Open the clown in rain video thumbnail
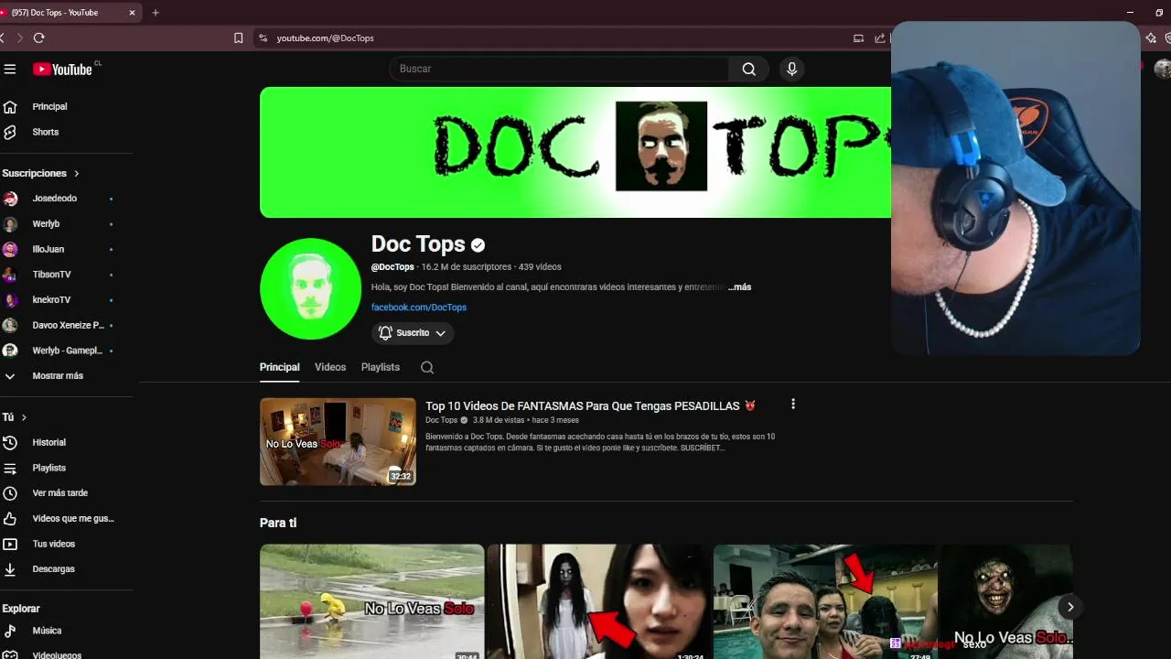 (371, 601)
